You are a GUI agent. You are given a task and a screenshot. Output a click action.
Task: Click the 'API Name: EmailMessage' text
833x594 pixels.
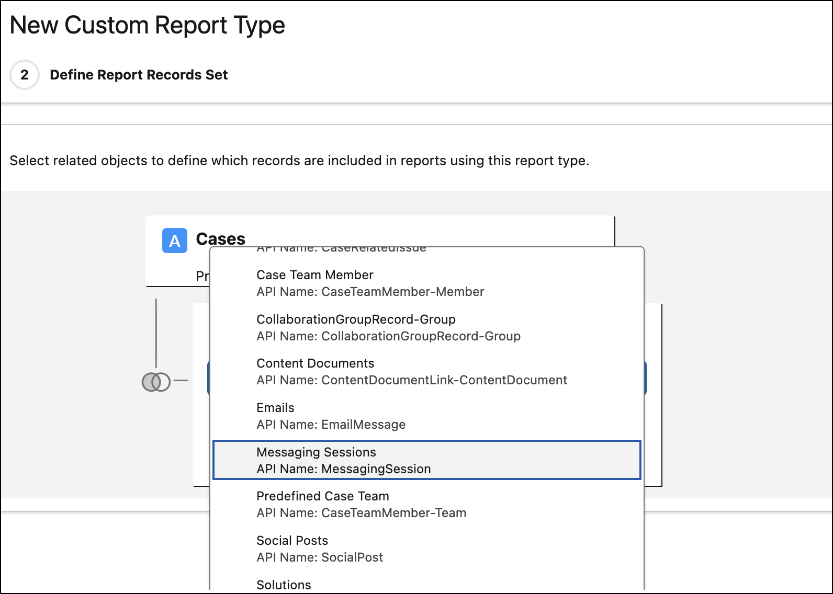point(331,424)
